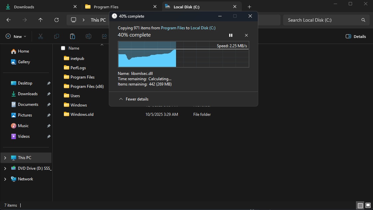Collapse the Fewer details section
The width and height of the screenshot is (373, 210).
133,99
